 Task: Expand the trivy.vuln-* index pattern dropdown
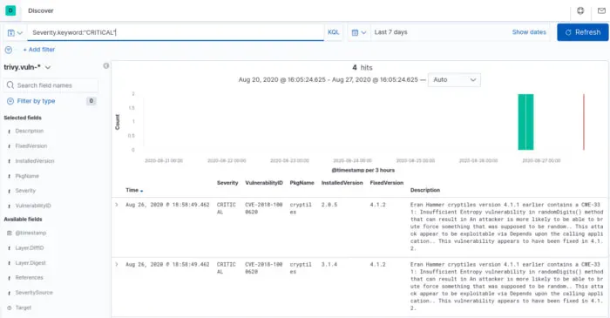click(x=27, y=67)
